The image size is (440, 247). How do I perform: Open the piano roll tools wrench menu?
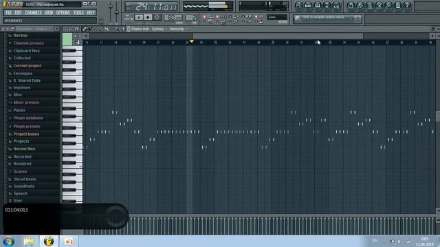tap(71, 29)
